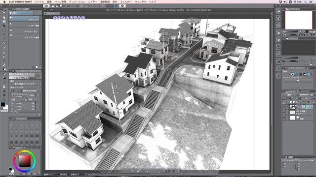This screenshot has width=316, height=177.
Task: Hide the 用紙 paper layer via eye icon
Action: pyautogui.click(x=284, y=118)
